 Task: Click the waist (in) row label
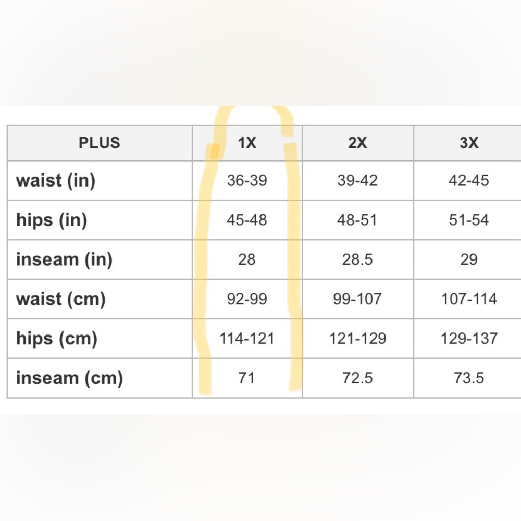click(x=56, y=181)
